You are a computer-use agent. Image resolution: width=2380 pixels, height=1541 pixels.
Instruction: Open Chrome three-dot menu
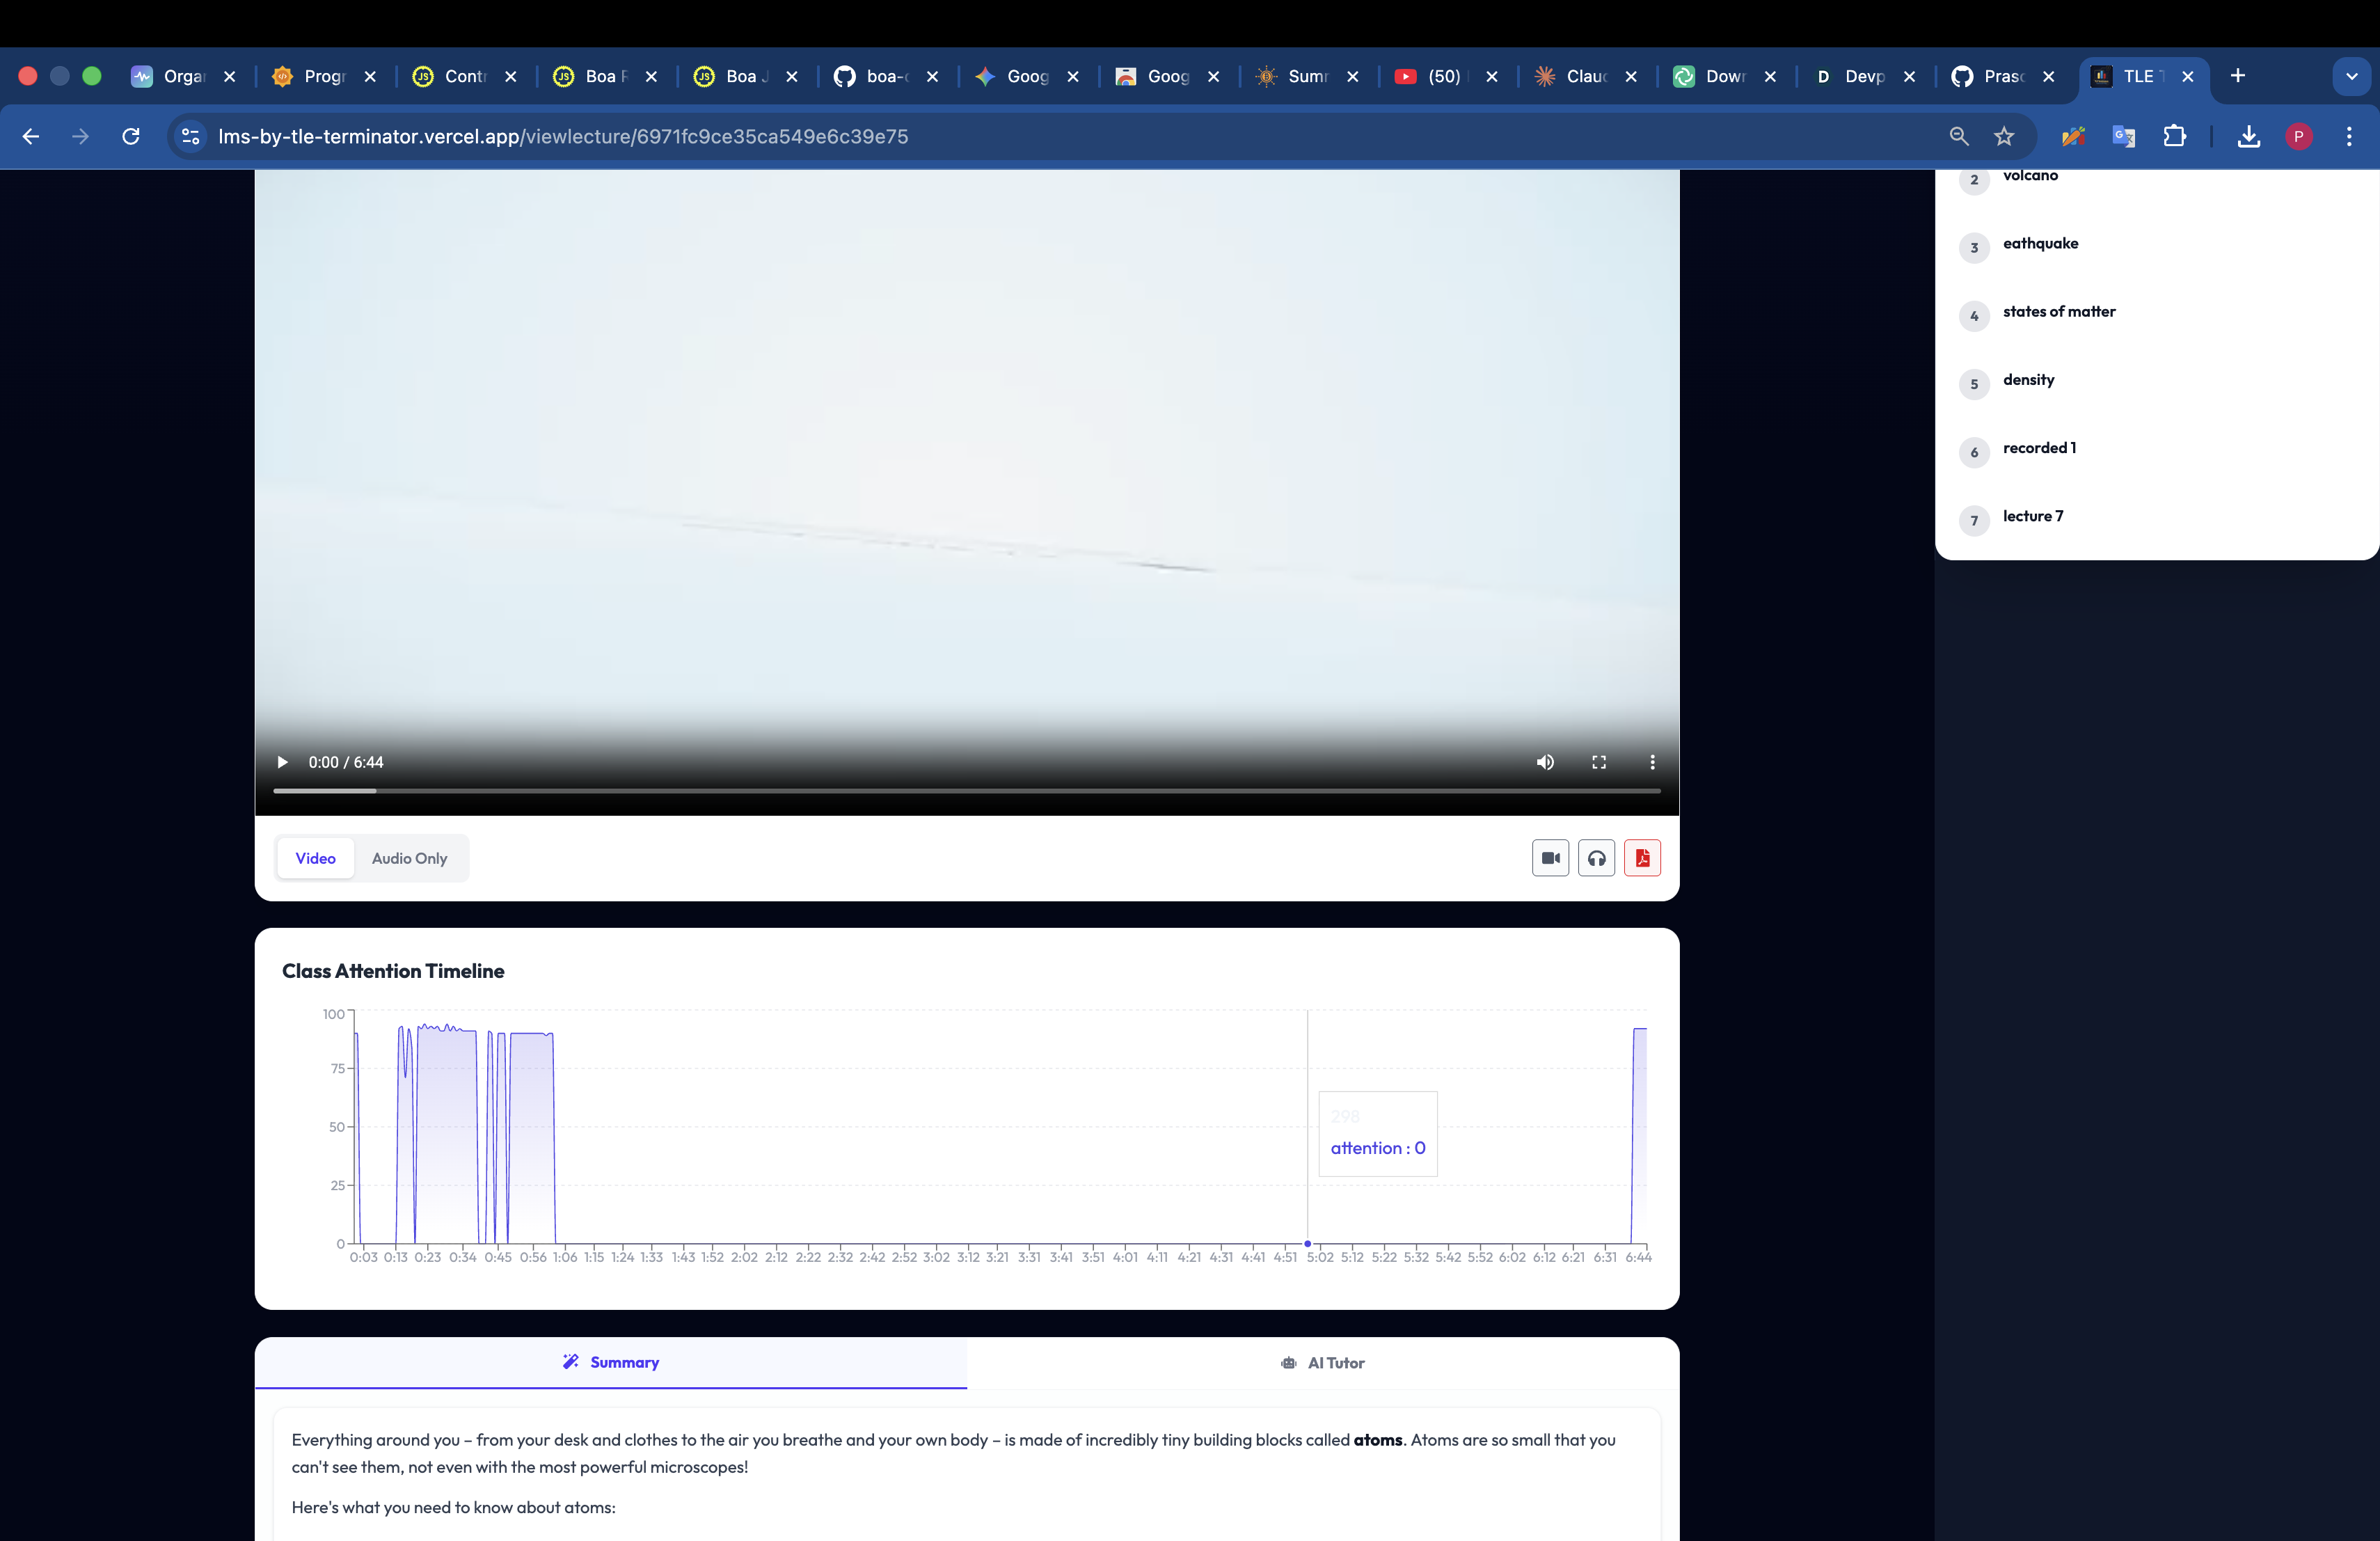(x=2349, y=136)
